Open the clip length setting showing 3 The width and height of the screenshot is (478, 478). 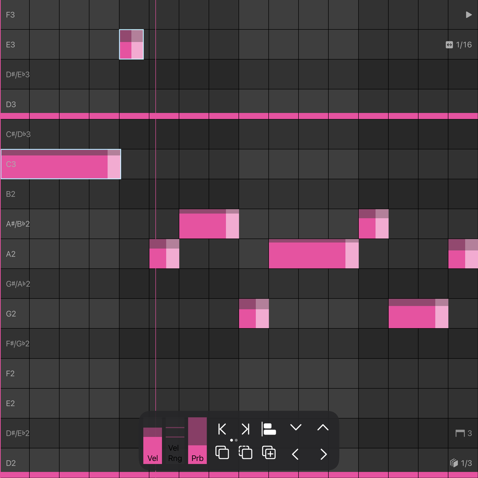464,433
